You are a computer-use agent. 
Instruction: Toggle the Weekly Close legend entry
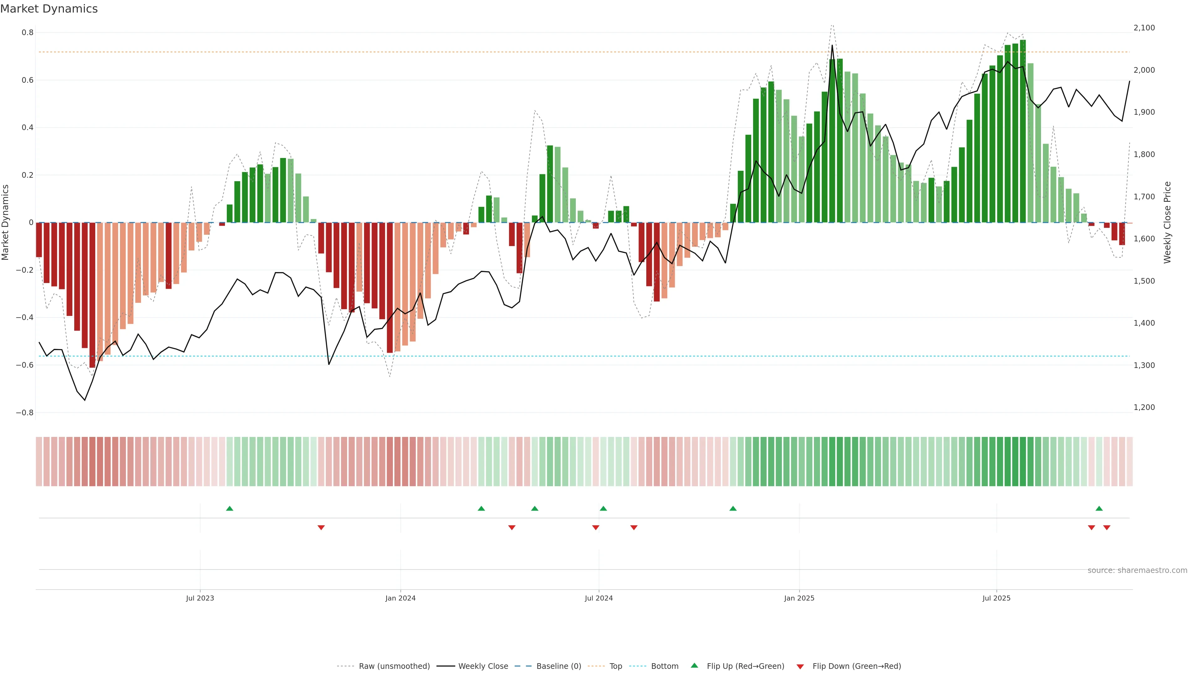pos(483,666)
